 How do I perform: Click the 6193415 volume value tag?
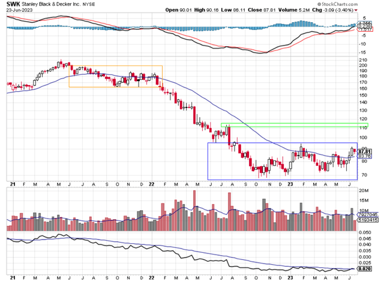coord(368,220)
